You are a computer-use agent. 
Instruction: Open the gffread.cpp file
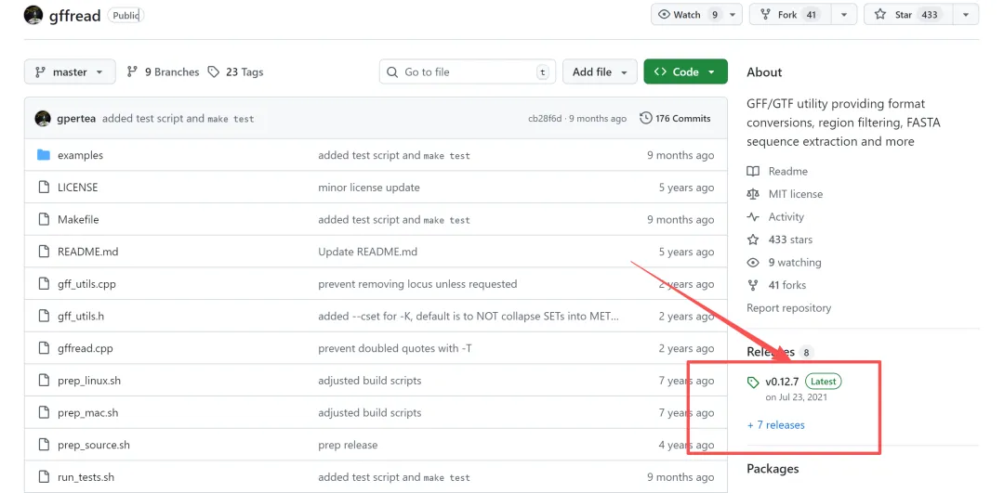86,348
